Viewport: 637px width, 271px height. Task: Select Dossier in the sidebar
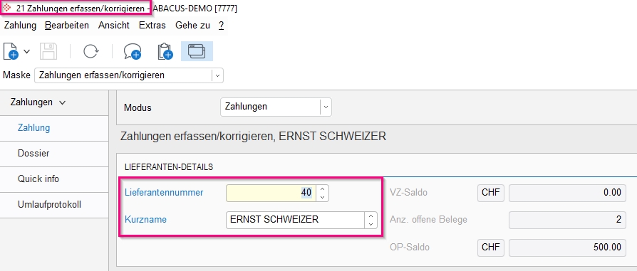tap(33, 154)
